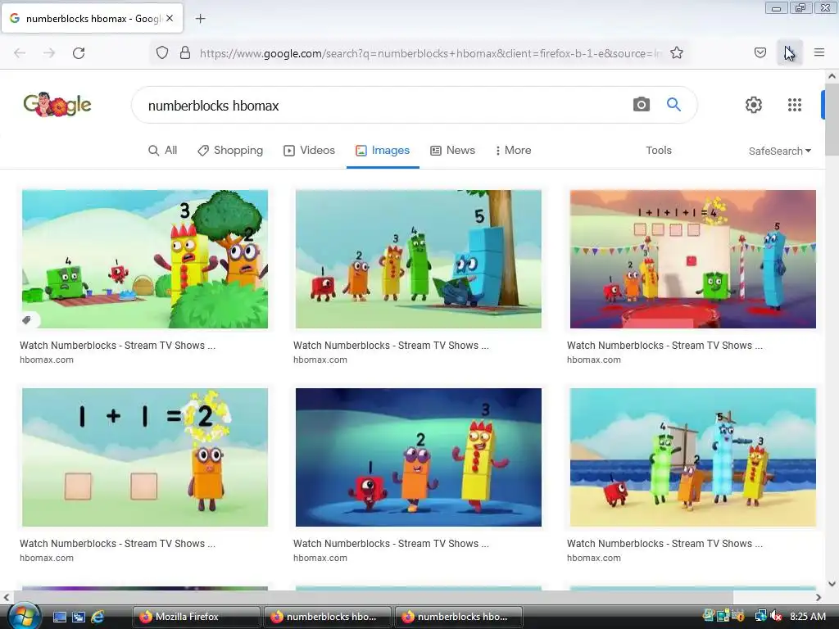Viewport: 839px width, 629px height.
Task: Click the 8:25 AM clock
Action: coord(808,617)
